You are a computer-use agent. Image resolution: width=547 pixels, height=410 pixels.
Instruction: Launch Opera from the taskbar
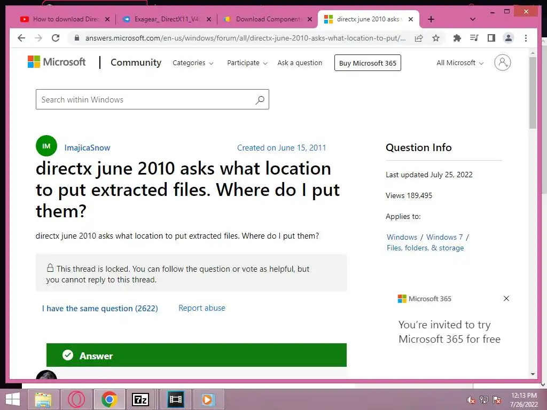(76, 399)
